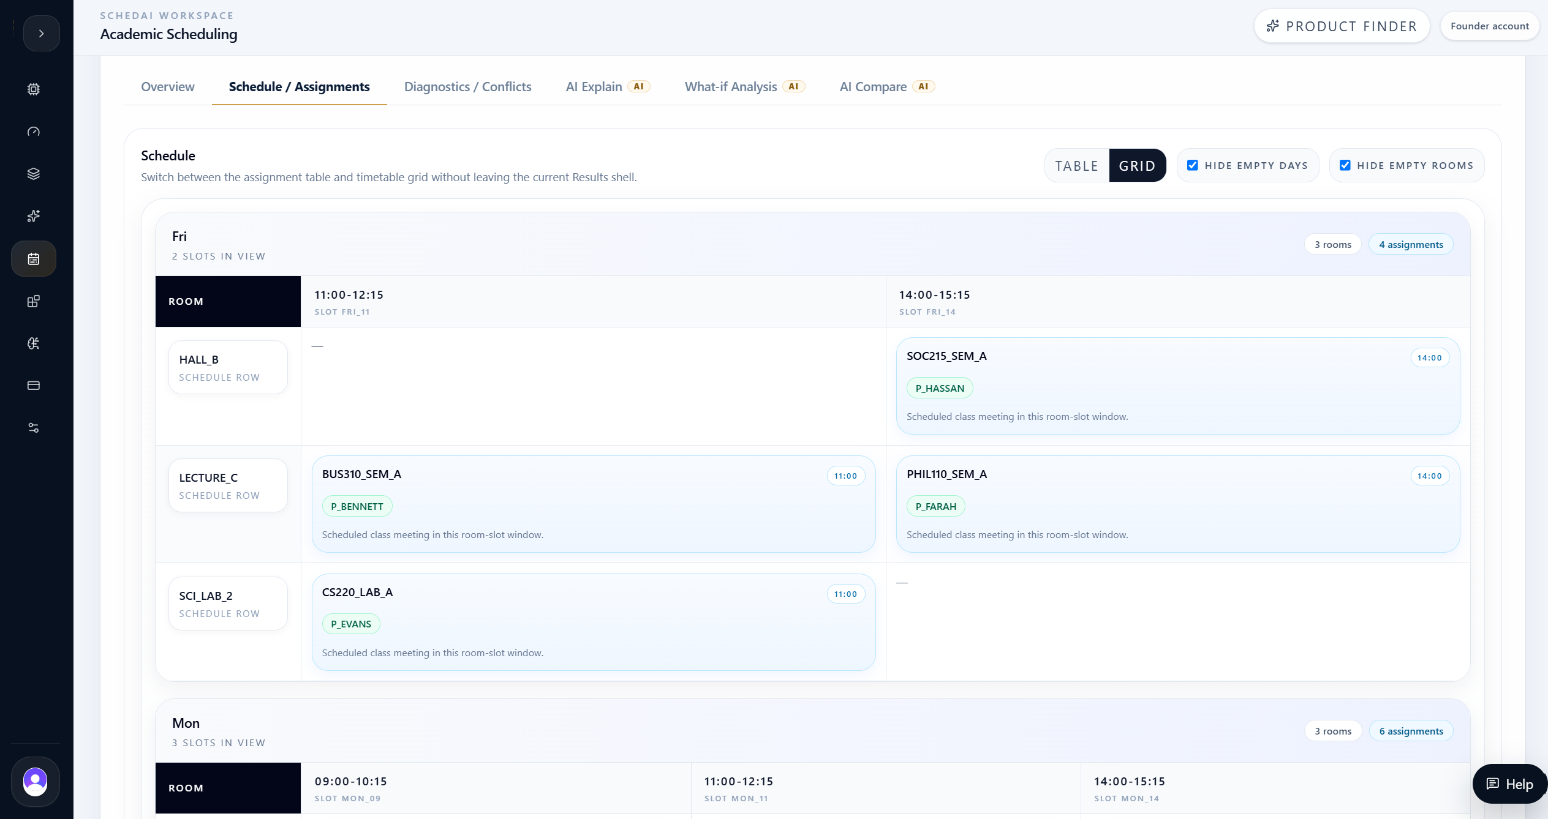The height and width of the screenshot is (819, 1548).
Task: Open the Diagnostics / Conflicts tab
Action: pyautogui.click(x=468, y=87)
